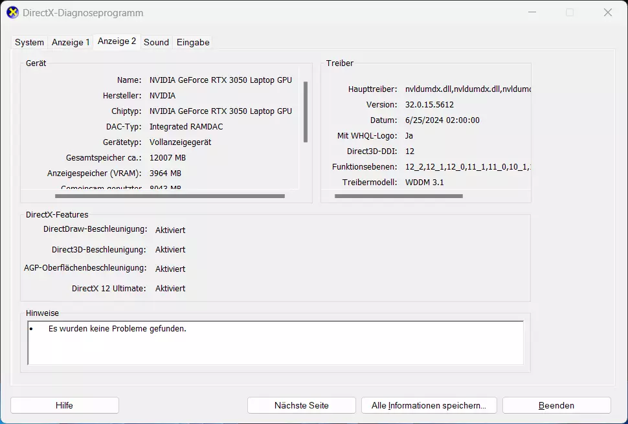Click the DAC-Typ label
Screen dimensions: 628x424
pos(124,127)
